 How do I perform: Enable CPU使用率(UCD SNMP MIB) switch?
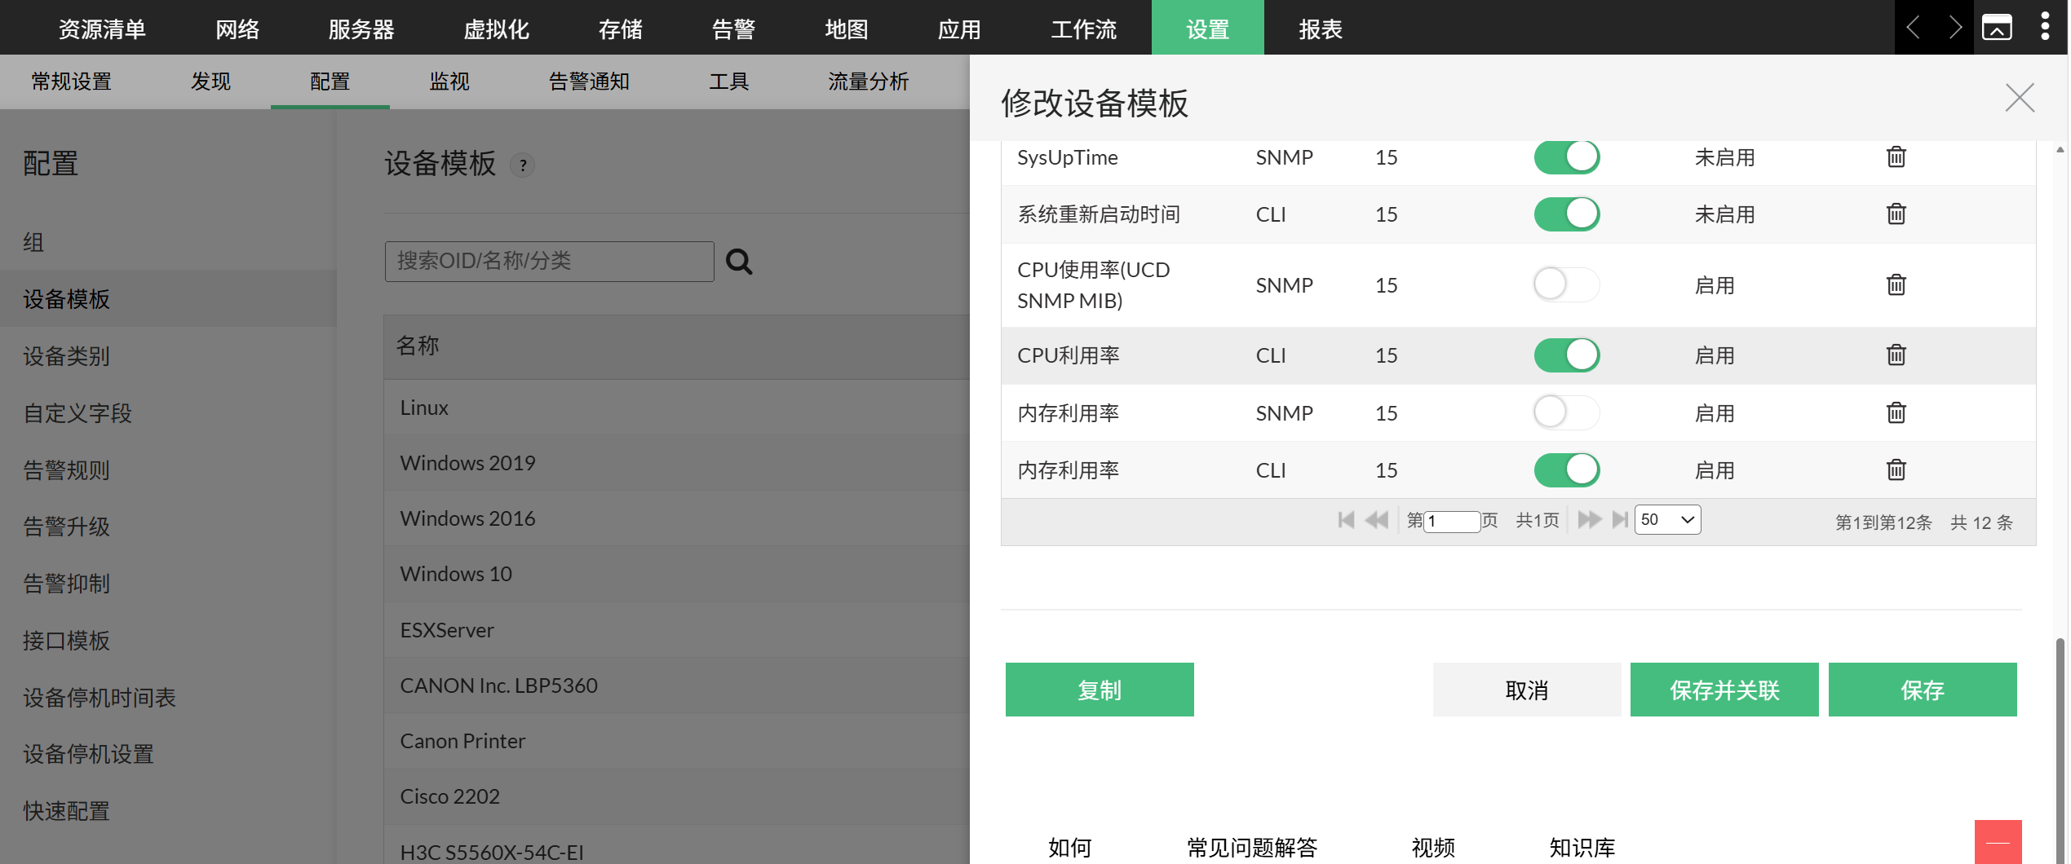click(x=1566, y=284)
